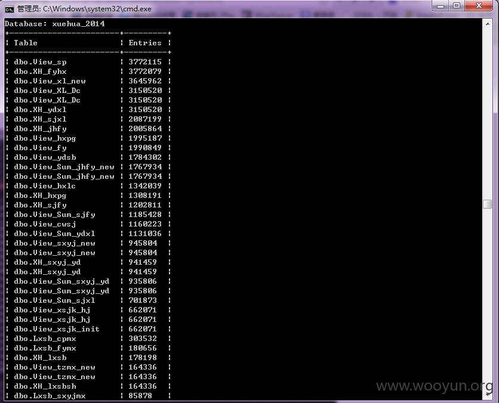The width and height of the screenshot is (499, 403).
Task: Select the dbo.XH_hxpg table name
Action: [40, 196]
